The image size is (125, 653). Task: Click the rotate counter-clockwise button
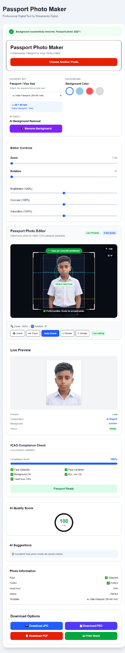click(x=67, y=333)
